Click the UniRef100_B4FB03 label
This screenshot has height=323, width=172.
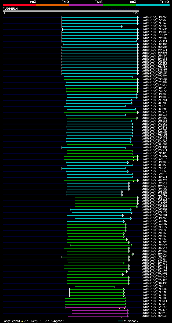click(154, 53)
